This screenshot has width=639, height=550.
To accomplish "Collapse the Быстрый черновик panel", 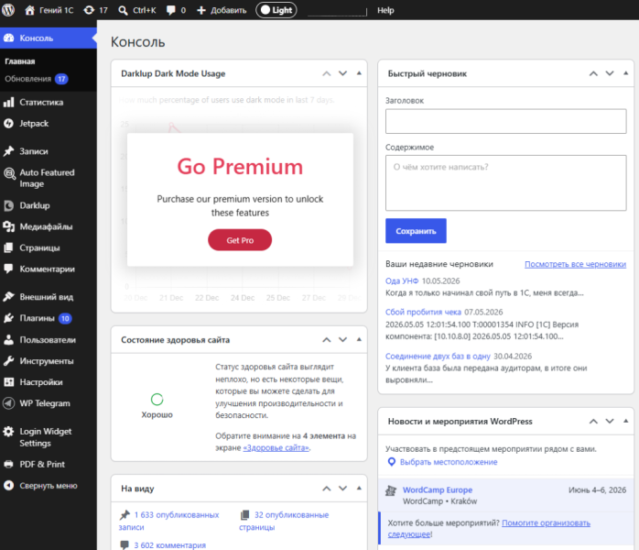I will pos(626,73).
